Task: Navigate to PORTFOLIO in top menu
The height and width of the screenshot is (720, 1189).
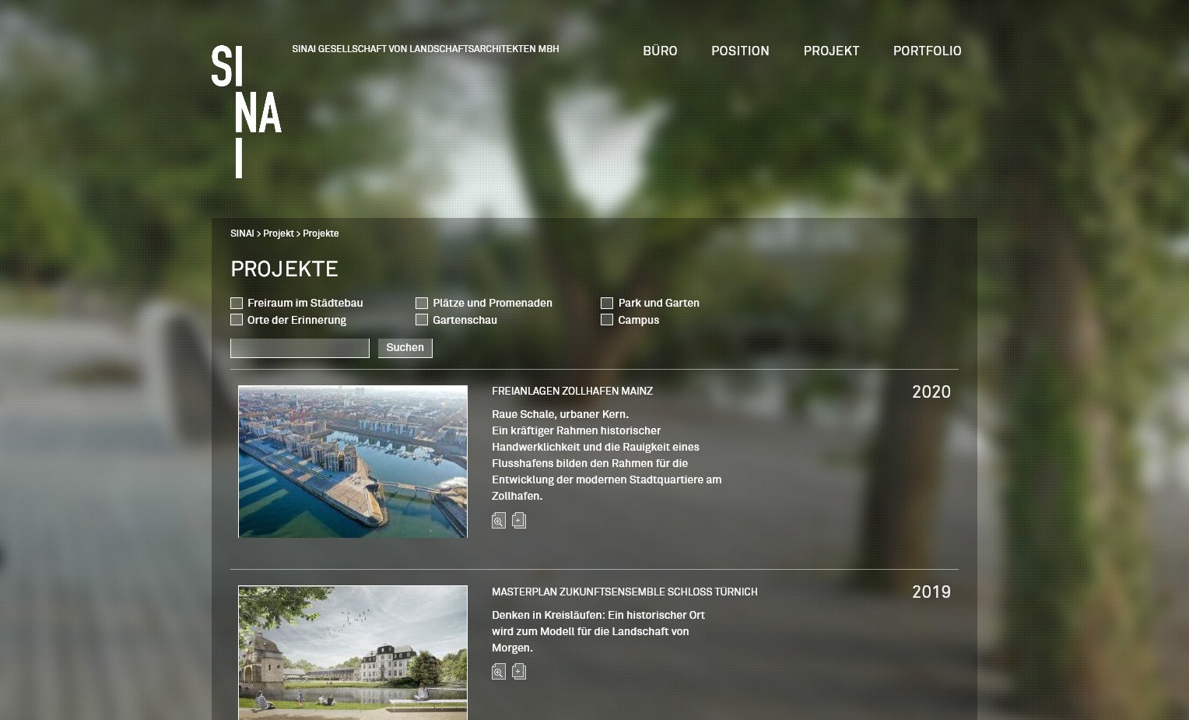Action: click(x=927, y=51)
